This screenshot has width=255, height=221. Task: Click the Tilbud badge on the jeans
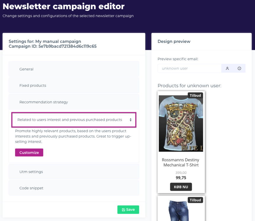(x=195, y=200)
